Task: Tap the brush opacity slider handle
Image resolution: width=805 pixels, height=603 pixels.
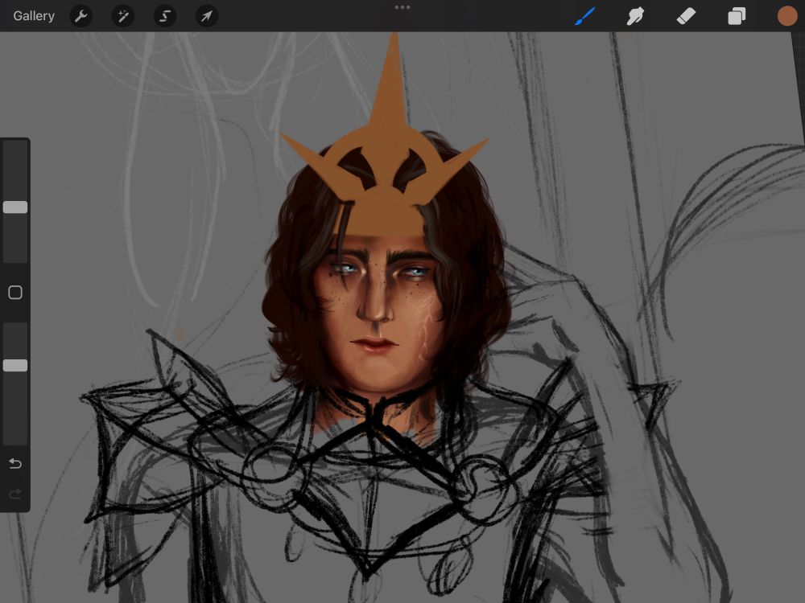Action: (15, 365)
